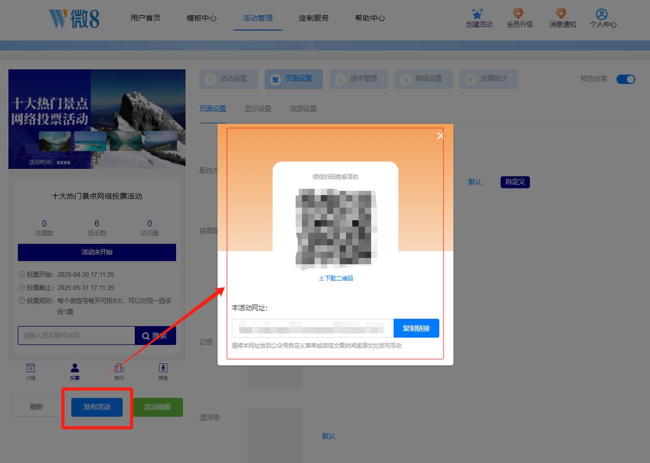The width and height of the screenshot is (650, 463).
Task: Open 活动管理 menu
Action: pos(258,18)
